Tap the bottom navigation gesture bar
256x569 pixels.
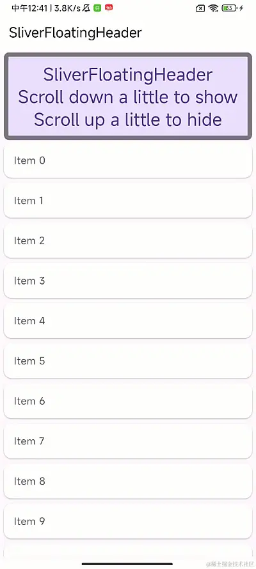click(127, 563)
